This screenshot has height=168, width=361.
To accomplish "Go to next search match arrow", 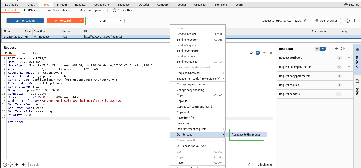I will tap(23, 165).
